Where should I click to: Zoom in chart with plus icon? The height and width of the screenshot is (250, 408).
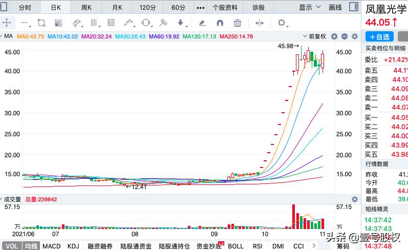point(334,36)
